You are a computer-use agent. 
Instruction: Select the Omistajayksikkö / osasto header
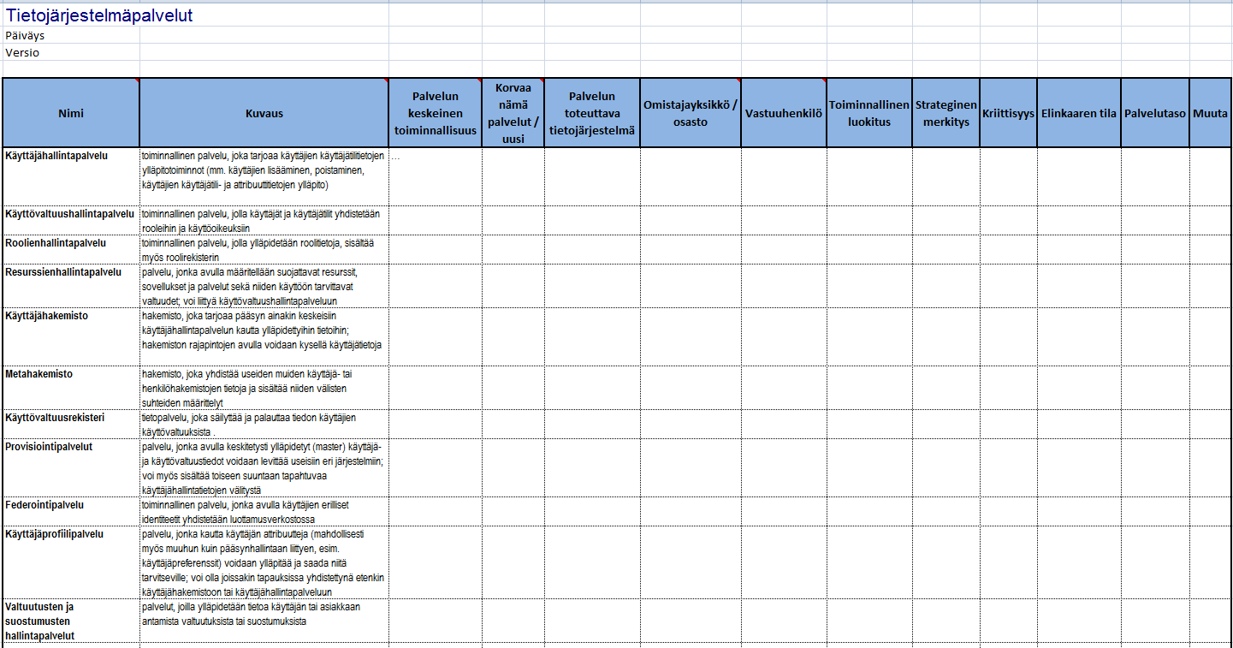point(691,113)
